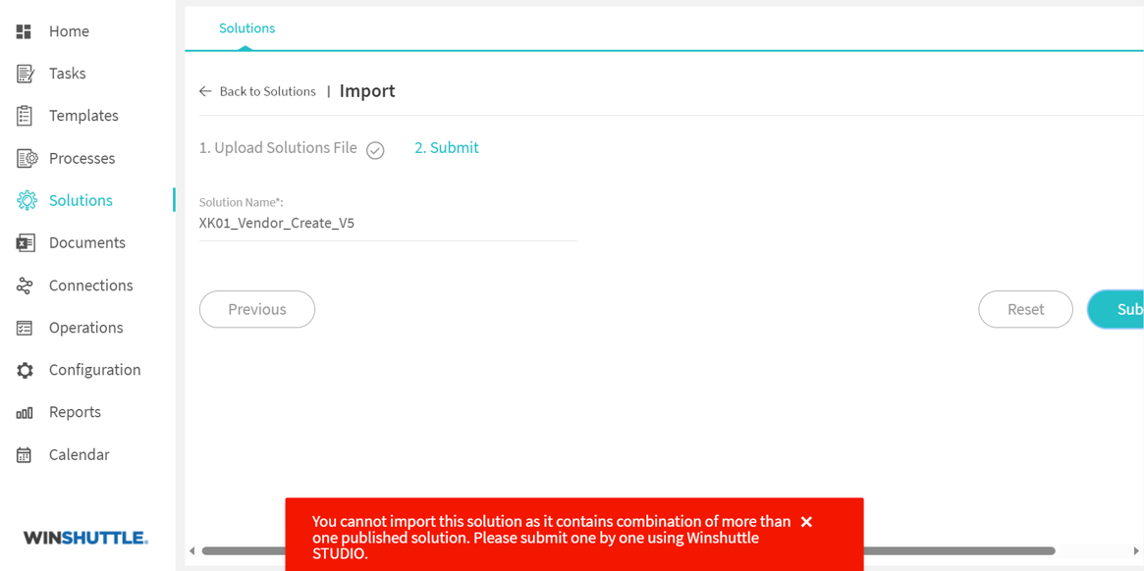1144x571 pixels.
Task: Navigate to Connections
Action: click(91, 285)
